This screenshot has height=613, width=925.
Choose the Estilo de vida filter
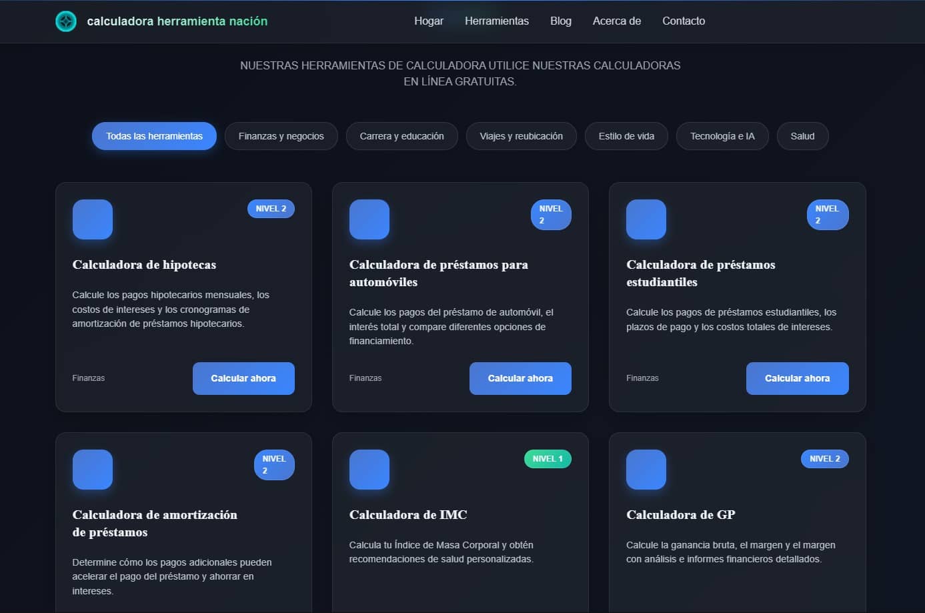tap(626, 136)
